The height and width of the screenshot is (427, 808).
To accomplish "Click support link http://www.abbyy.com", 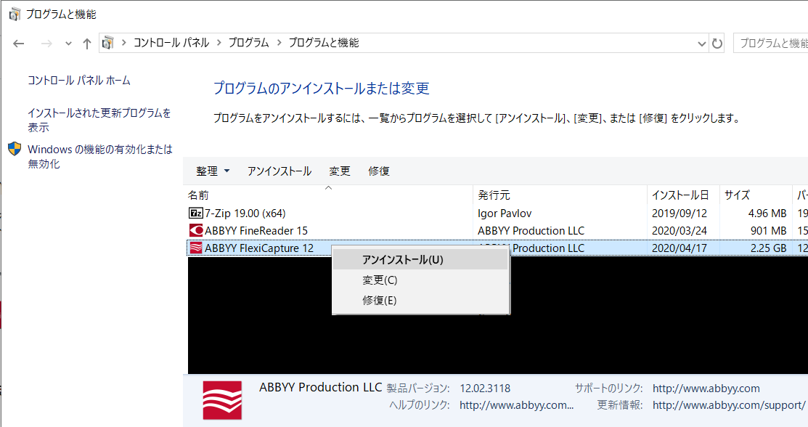I will click(706, 389).
